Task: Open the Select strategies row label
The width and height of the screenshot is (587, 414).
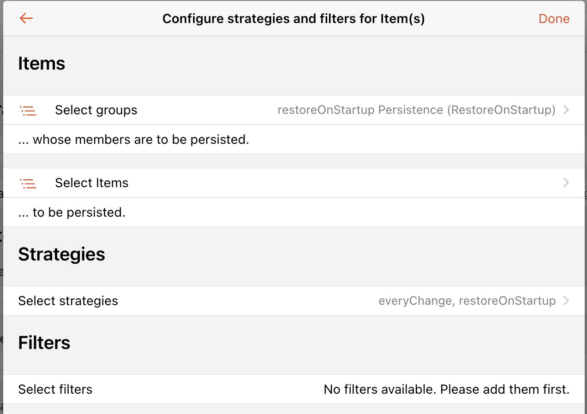Action: pos(68,301)
